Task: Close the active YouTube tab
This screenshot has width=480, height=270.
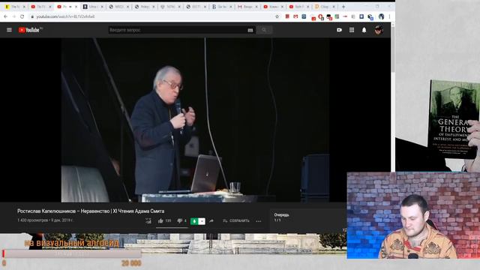Action: pyautogui.click(x=76, y=7)
